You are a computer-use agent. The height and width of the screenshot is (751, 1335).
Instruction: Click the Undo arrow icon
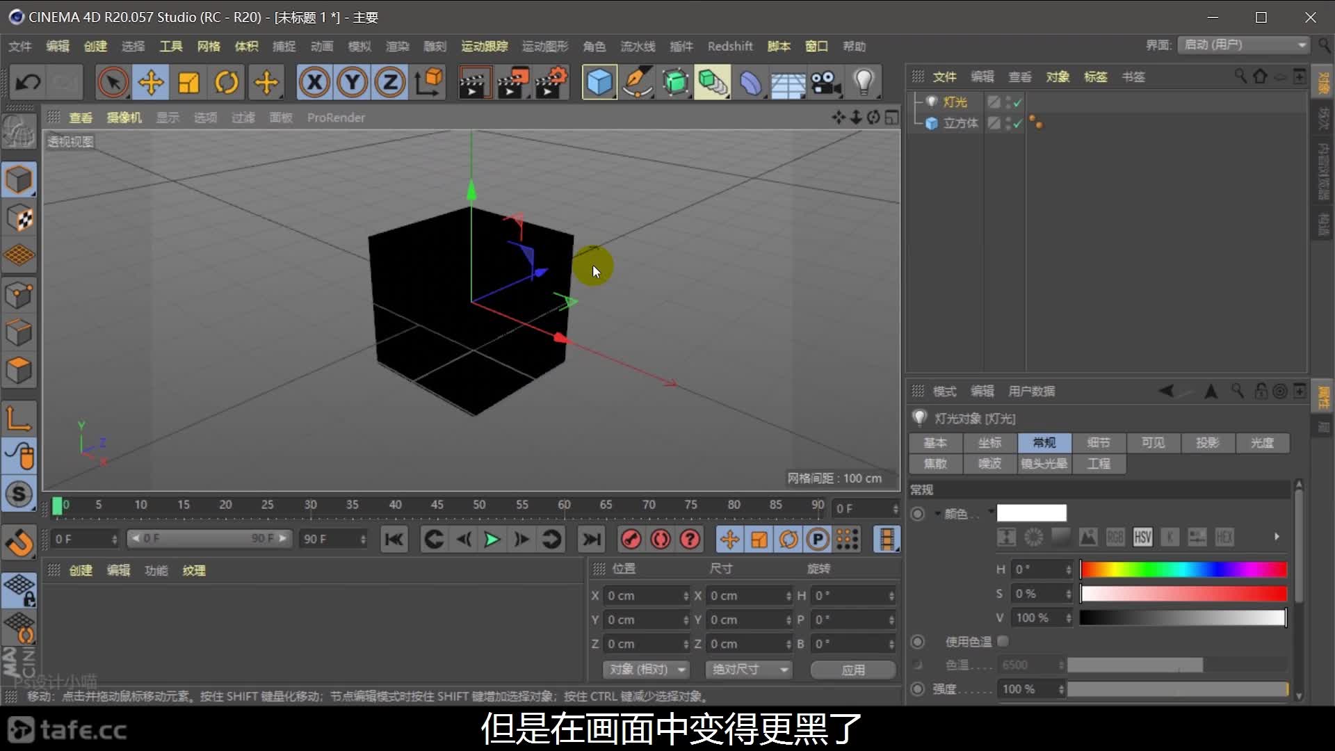29,83
